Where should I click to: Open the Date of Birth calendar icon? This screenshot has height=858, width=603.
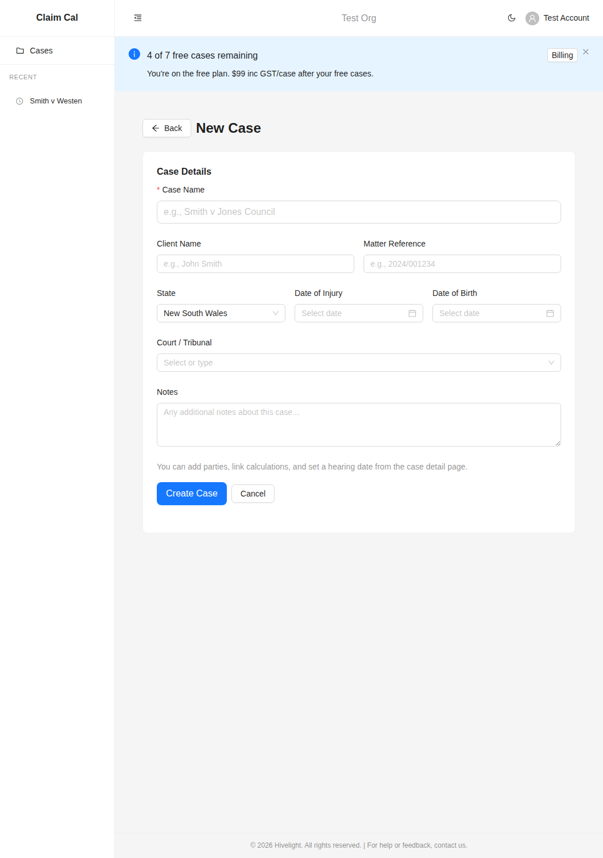point(550,313)
